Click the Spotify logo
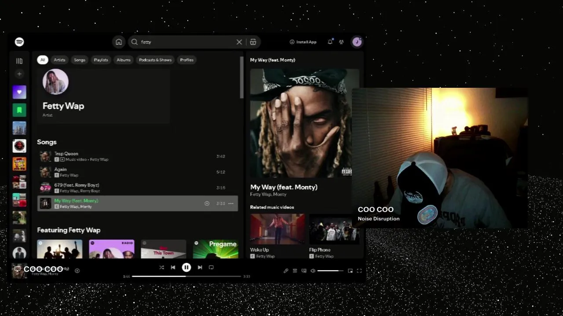This screenshot has width=563, height=316. coord(19,42)
